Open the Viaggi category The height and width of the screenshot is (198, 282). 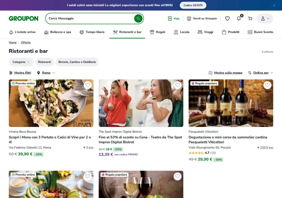pyautogui.click(x=205, y=32)
